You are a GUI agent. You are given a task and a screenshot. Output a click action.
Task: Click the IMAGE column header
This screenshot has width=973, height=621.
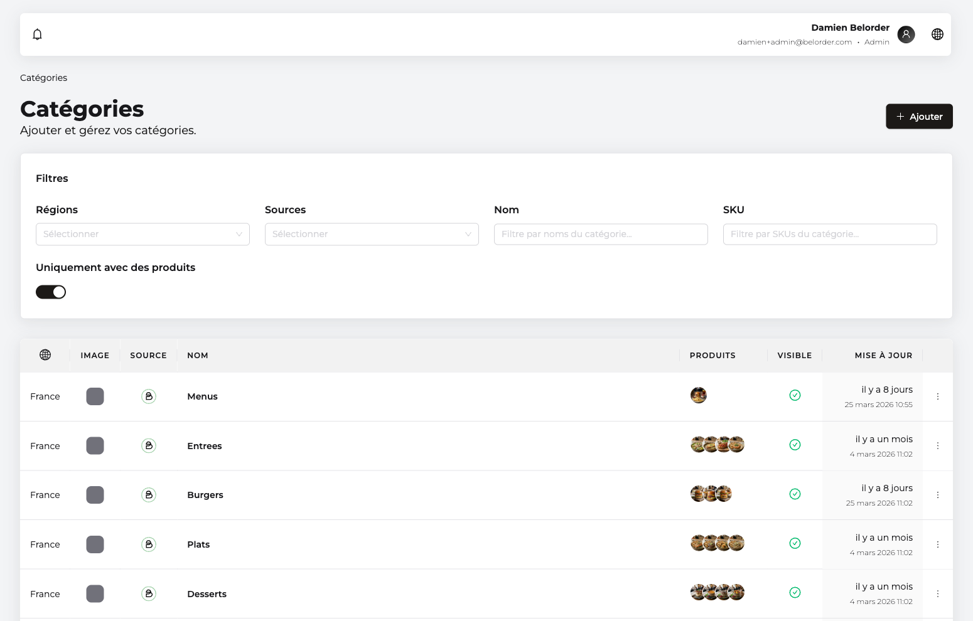(x=95, y=356)
